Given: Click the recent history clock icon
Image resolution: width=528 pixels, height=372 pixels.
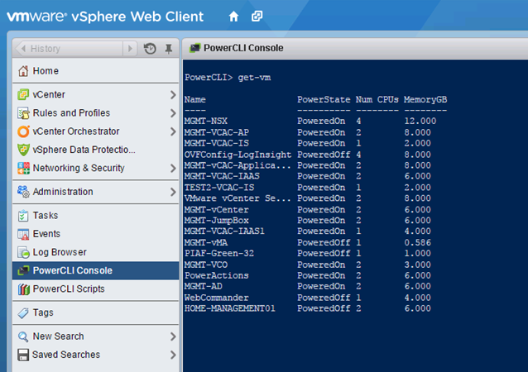Looking at the screenshot, I should coord(150,49).
